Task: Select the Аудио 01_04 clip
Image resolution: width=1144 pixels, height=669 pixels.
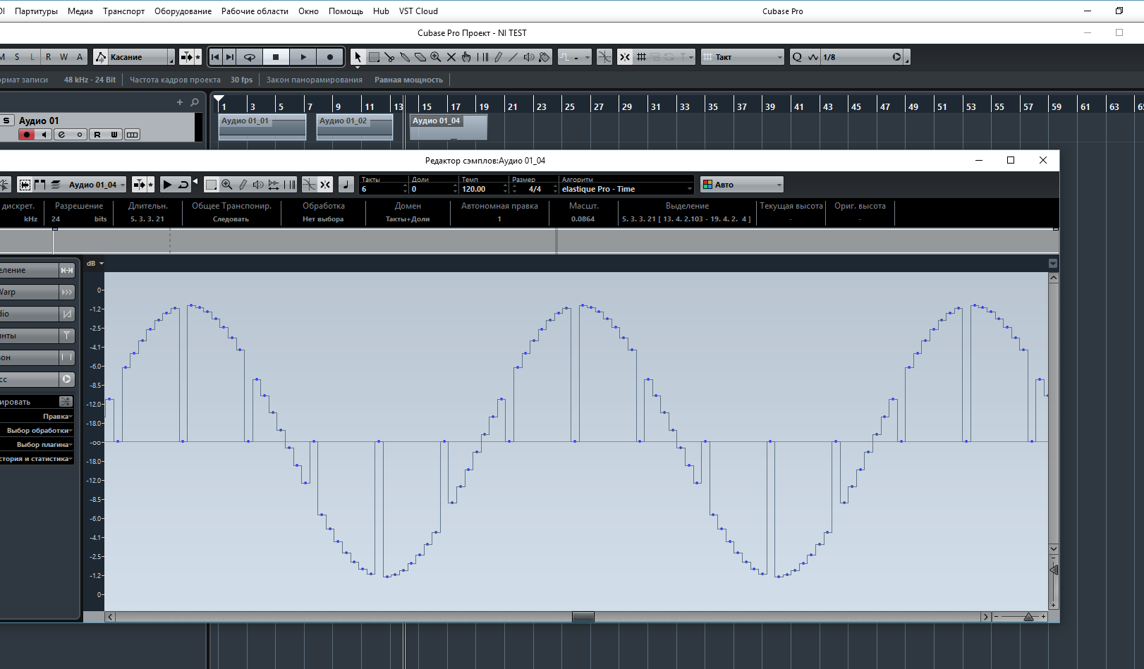Action: tap(449, 127)
